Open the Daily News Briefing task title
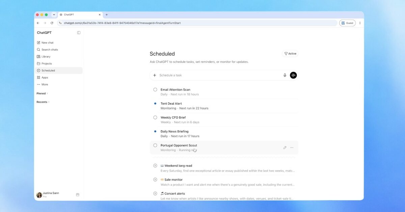Image resolution: width=405 pixels, height=212 pixels. (x=174, y=131)
